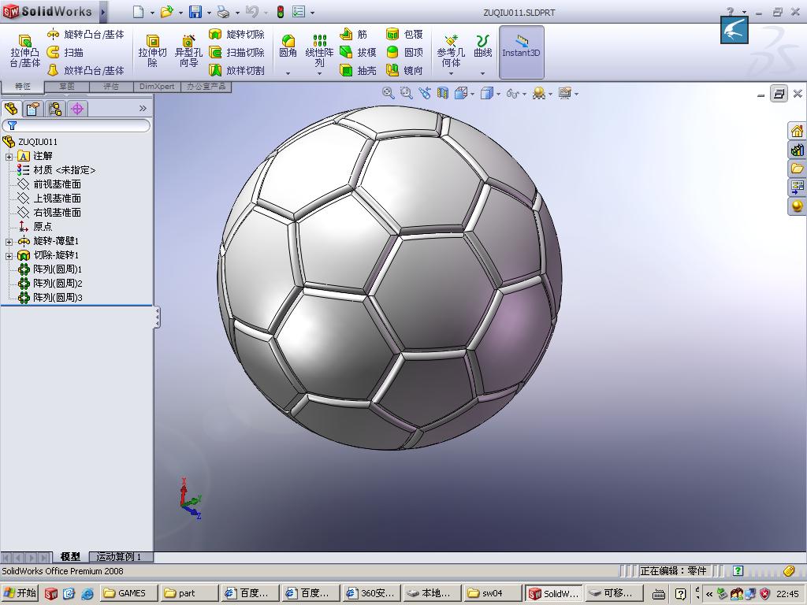Image resolution: width=807 pixels, height=605 pixels.
Task: Expand the Curves (曲线) dropdown arrow
Action: (x=483, y=73)
